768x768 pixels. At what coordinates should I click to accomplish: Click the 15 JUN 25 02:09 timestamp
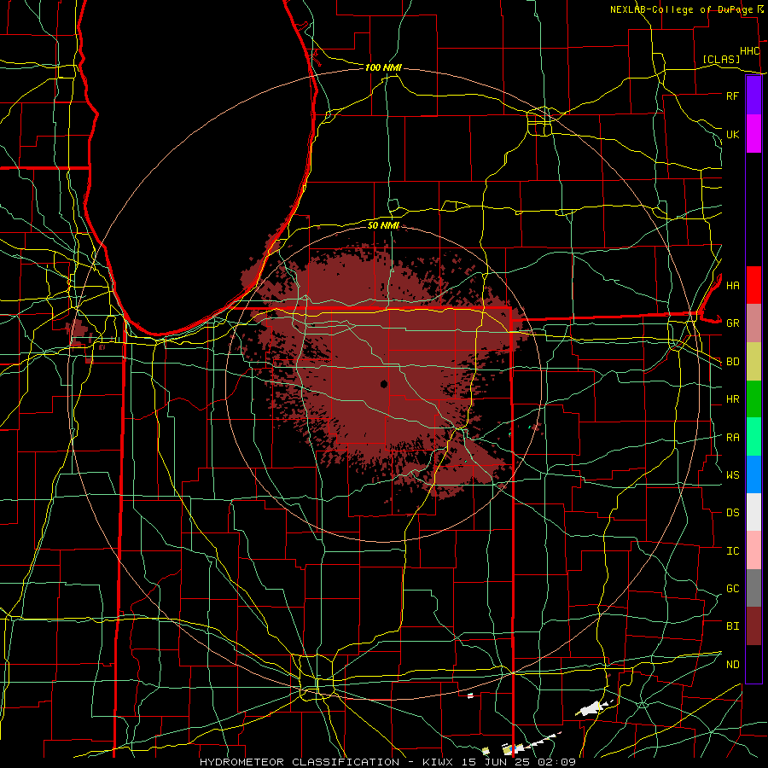click(519, 762)
